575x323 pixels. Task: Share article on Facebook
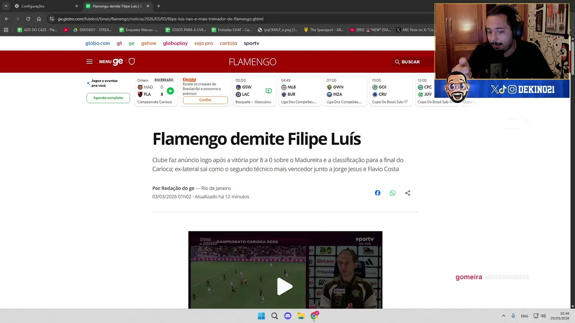[377, 193]
